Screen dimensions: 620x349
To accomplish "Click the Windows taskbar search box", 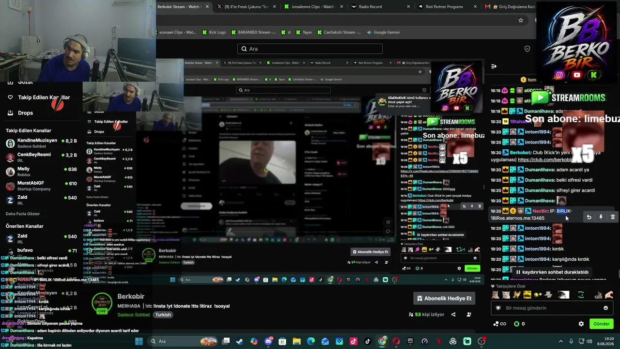I will 184,341.
